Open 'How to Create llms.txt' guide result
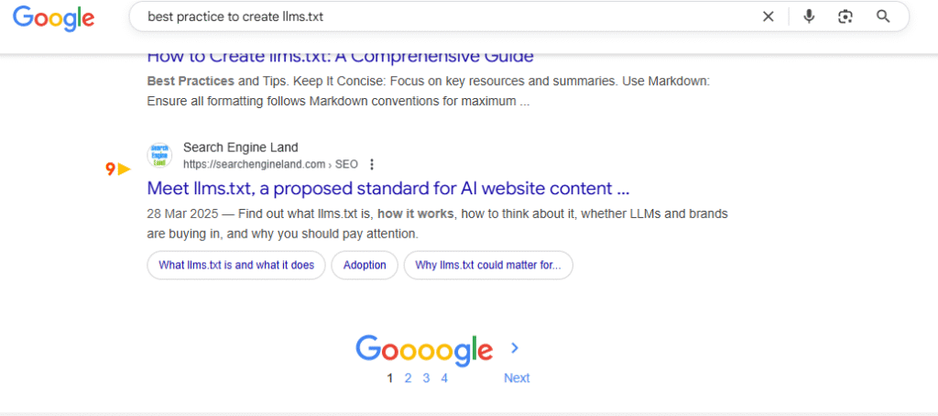 click(340, 57)
